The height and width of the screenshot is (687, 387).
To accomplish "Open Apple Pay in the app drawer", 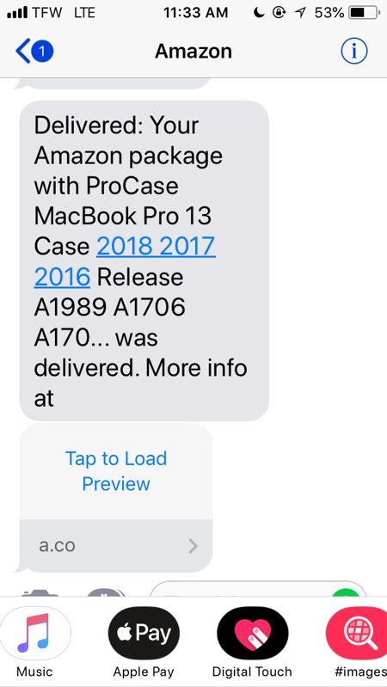I will [144, 633].
